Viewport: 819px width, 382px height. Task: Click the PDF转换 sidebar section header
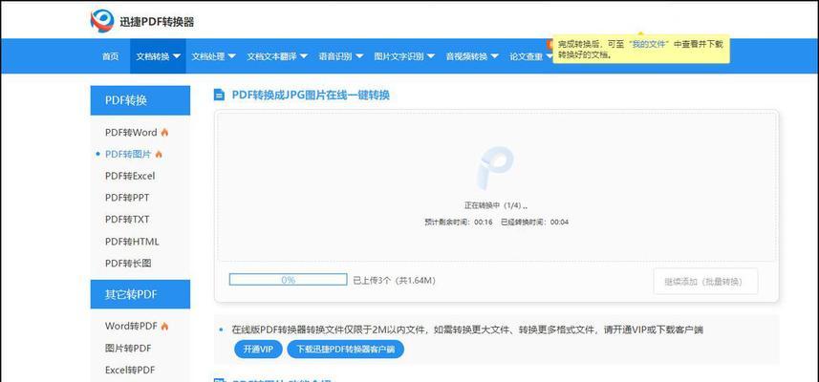click(140, 100)
